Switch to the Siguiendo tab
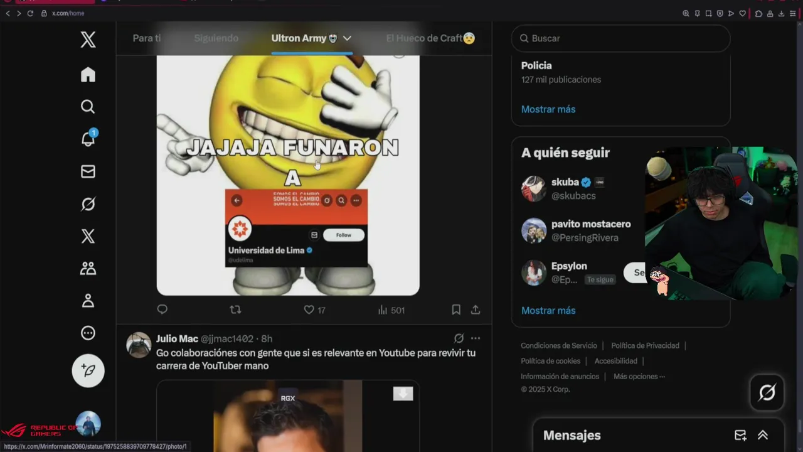This screenshot has width=803, height=452. (216, 38)
